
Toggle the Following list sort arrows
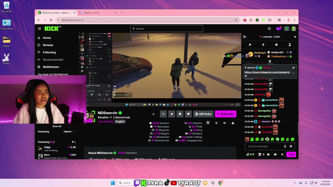[74, 142]
